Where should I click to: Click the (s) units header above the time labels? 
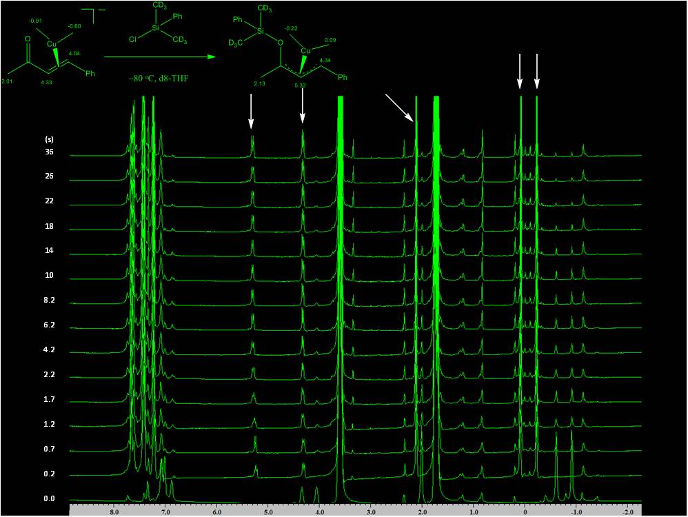[49, 139]
